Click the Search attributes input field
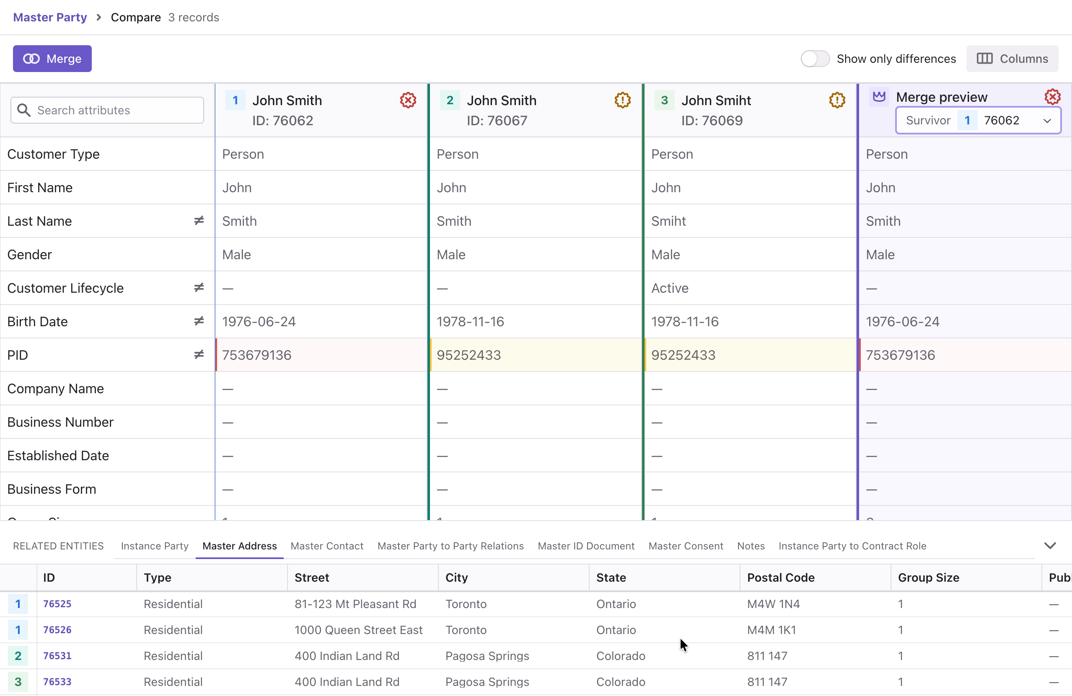The height and width of the screenshot is (696, 1072). [107, 110]
